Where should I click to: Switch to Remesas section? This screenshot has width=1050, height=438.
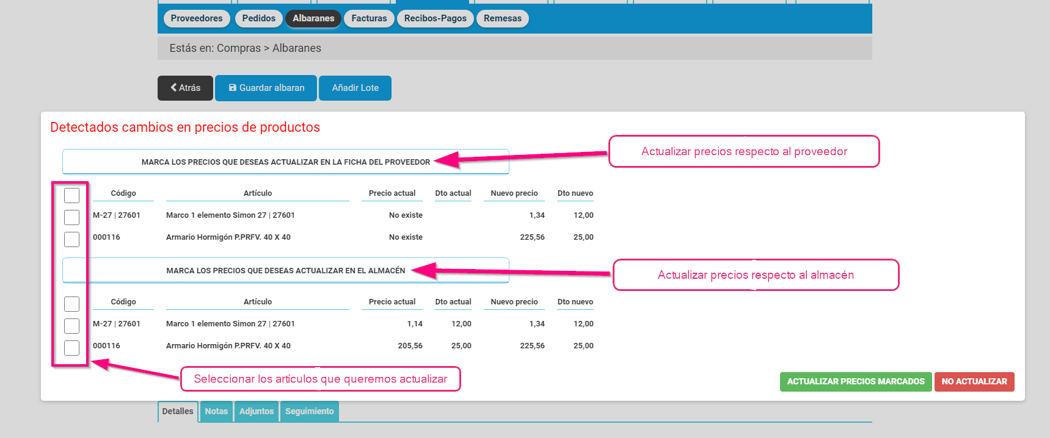pos(502,18)
